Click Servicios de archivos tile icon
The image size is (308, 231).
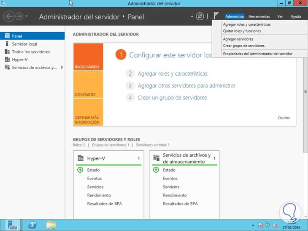pyautogui.click(x=157, y=158)
